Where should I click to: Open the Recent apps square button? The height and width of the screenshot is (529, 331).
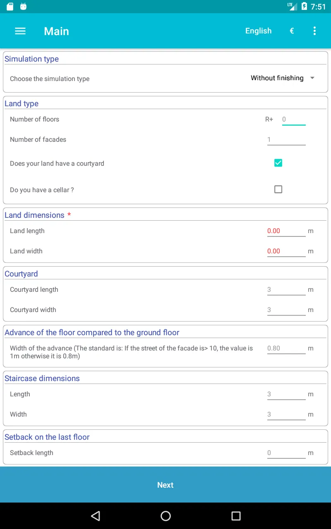236,516
